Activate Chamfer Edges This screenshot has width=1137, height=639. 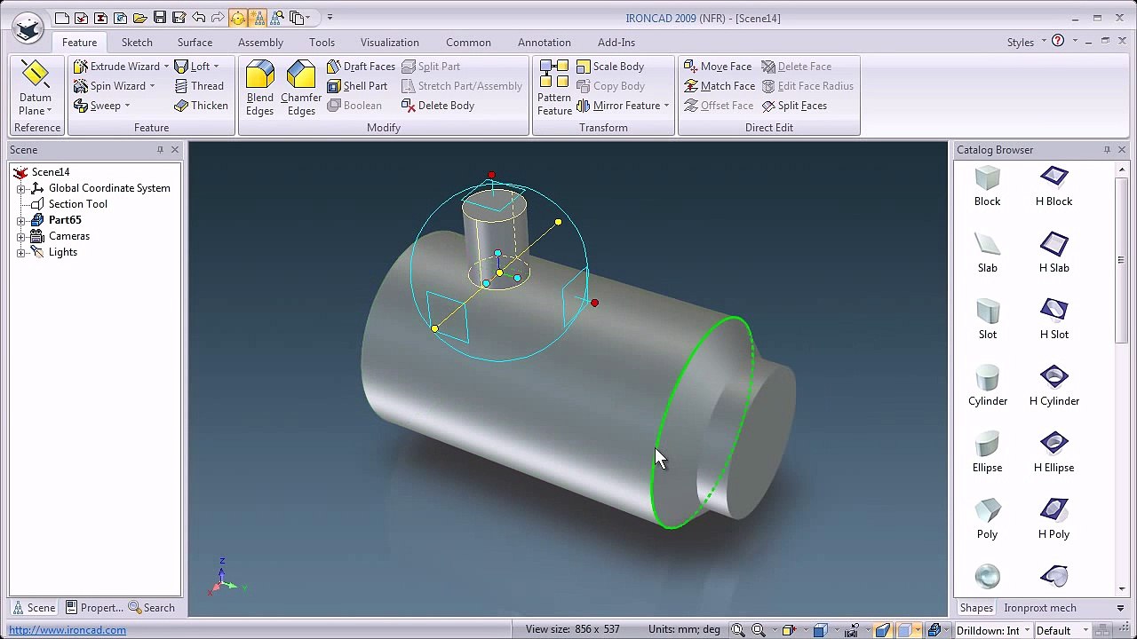[x=301, y=88]
